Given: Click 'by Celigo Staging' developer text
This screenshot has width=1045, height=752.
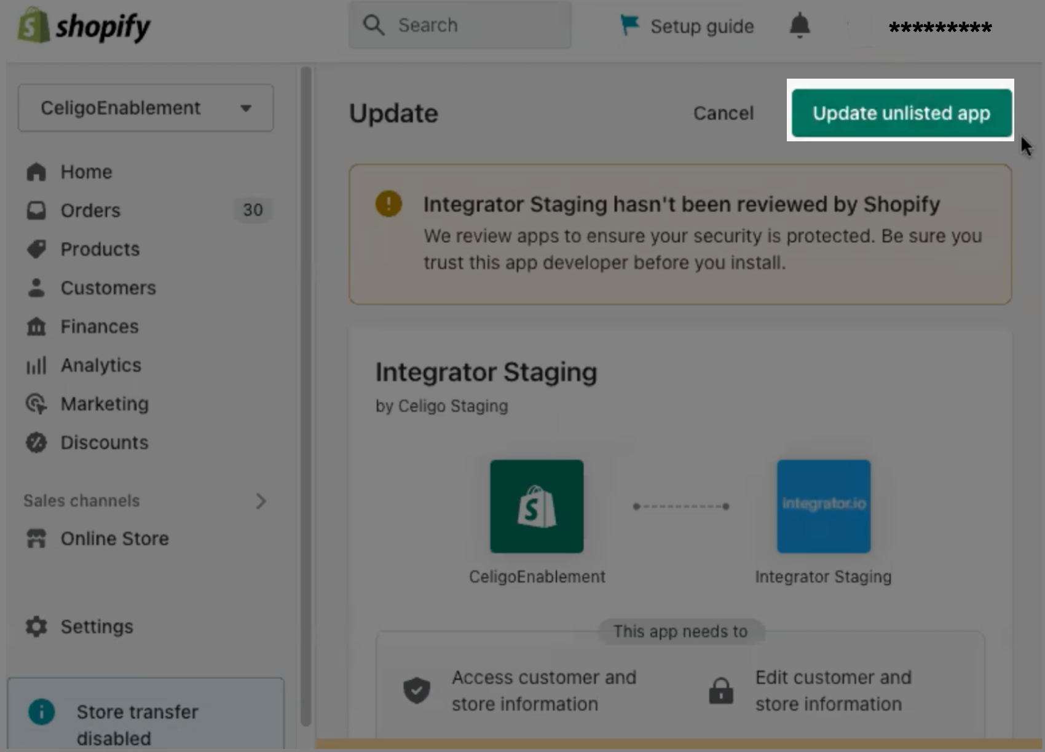Looking at the screenshot, I should click(442, 406).
